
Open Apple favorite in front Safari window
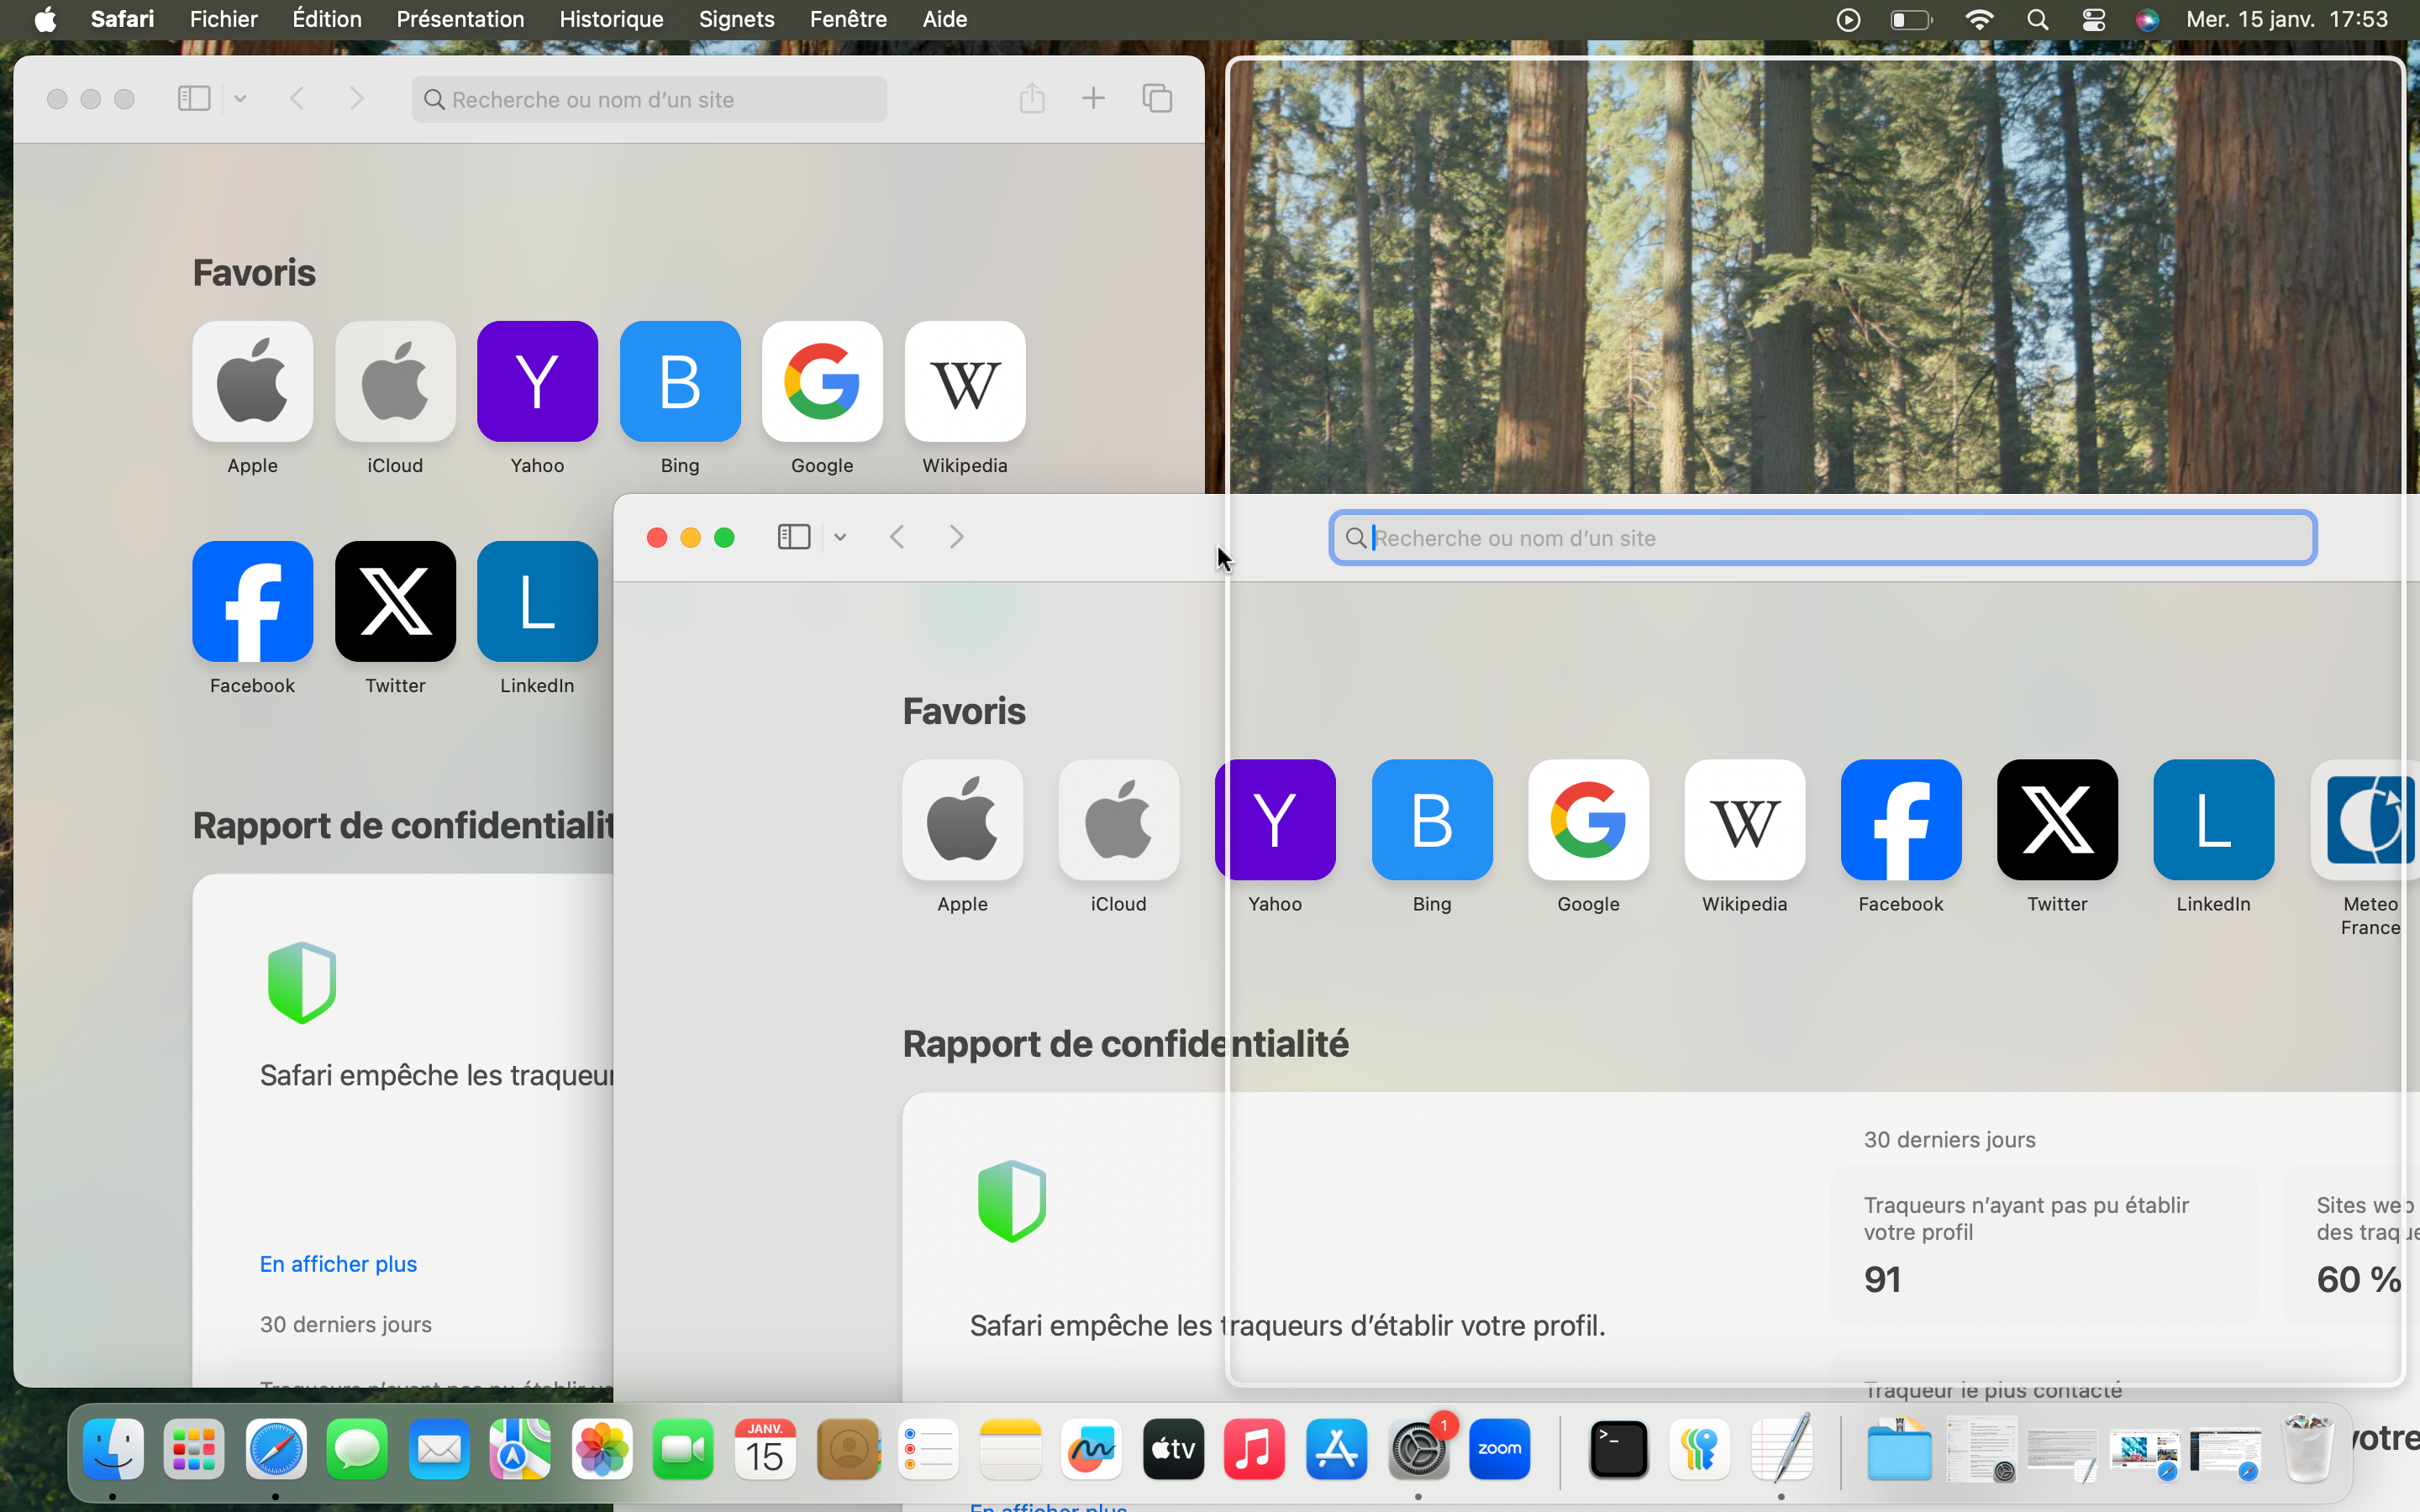coord(962,820)
